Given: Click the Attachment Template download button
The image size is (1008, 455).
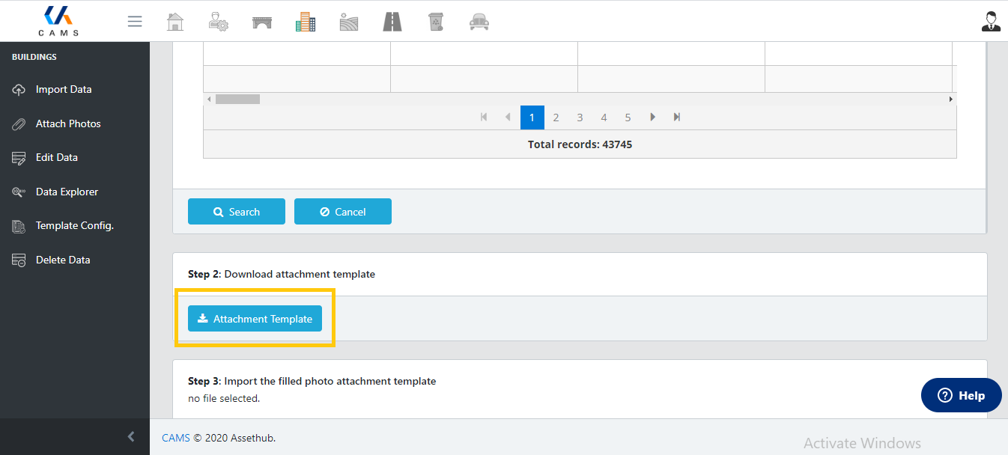Looking at the screenshot, I should pos(255,319).
